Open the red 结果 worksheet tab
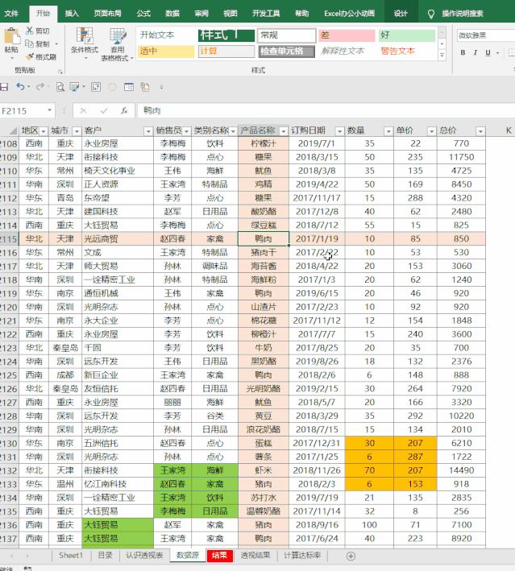This screenshot has height=571, width=515. [x=219, y=556]
